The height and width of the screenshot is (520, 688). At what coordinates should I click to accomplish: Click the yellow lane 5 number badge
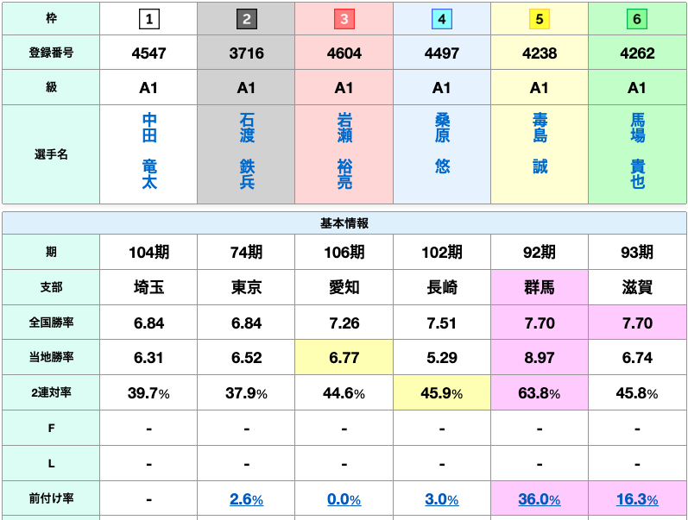[x=540, y=19]
